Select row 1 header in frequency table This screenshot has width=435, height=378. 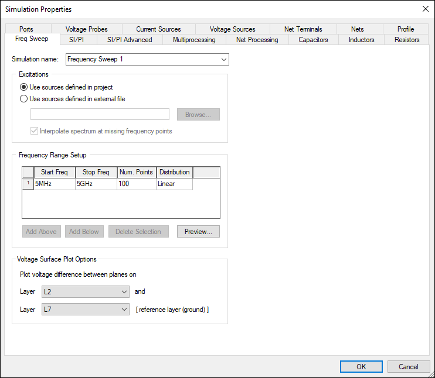point(28,184)
